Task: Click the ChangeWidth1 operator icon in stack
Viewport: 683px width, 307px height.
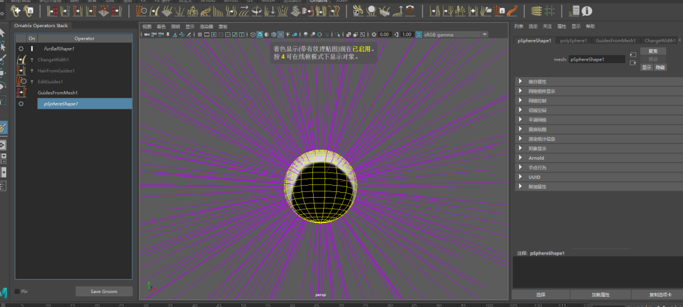Action: [21, 59]
